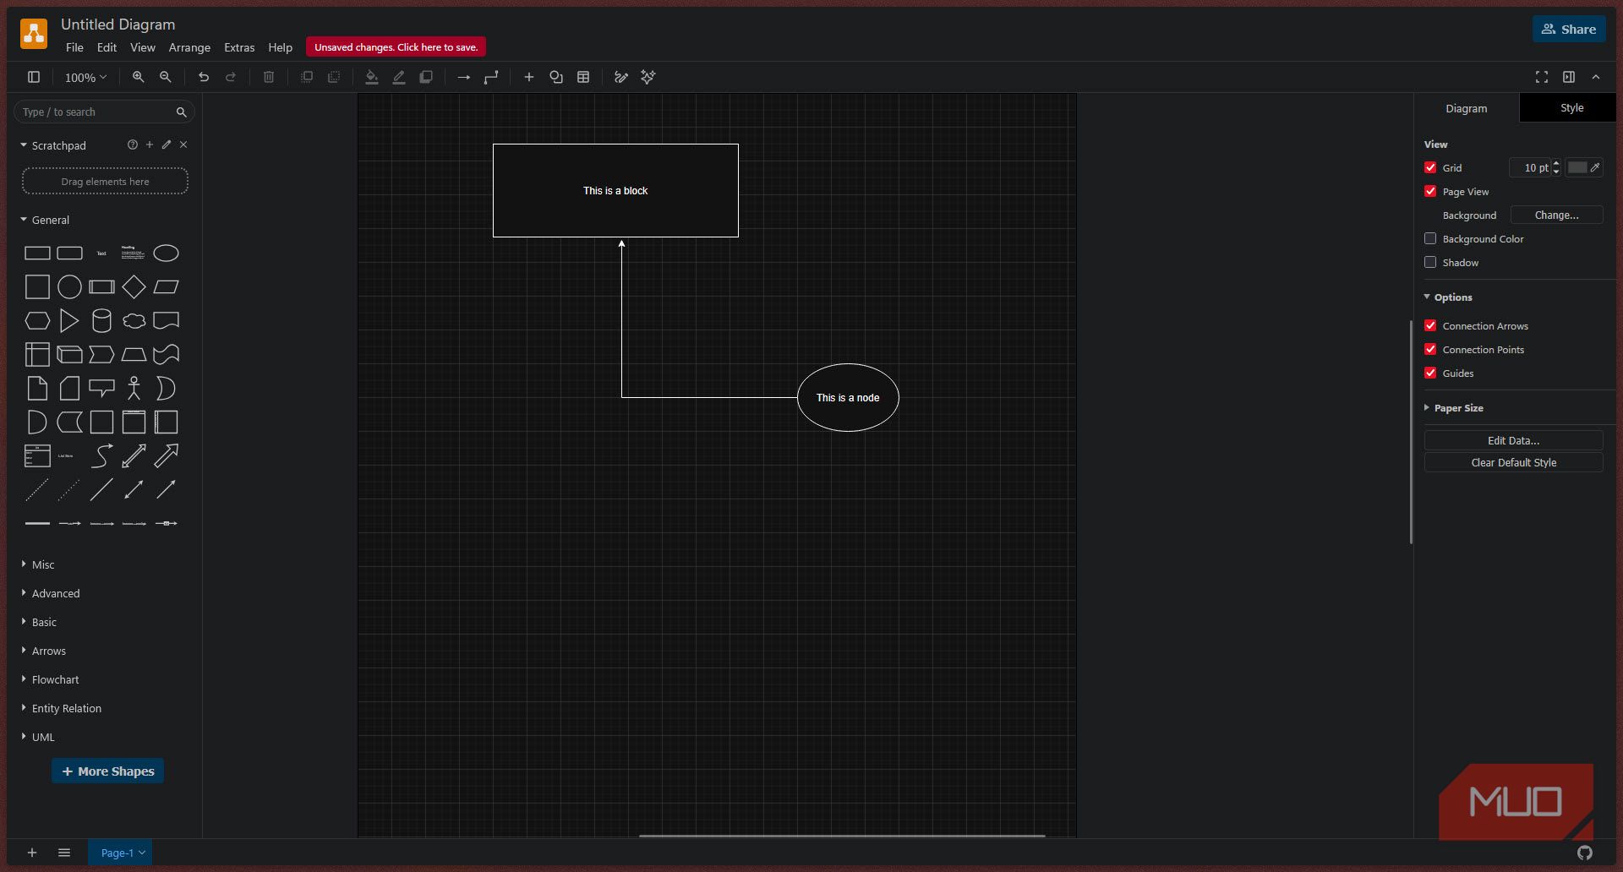This screenshot has height=872, width=1623.
Task: Click the Share button
Action: 1569,29
